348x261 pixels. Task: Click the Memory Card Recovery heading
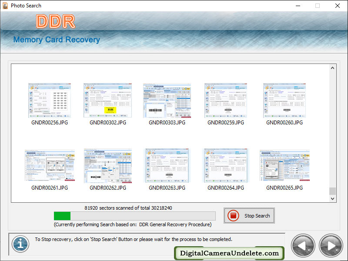57,40
